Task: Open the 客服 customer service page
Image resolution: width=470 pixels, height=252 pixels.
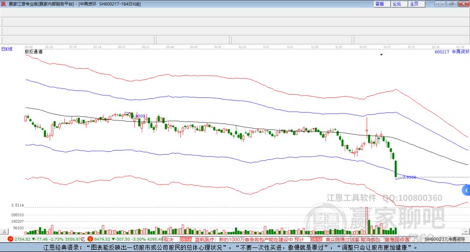Action: click(x=380, y=4)
